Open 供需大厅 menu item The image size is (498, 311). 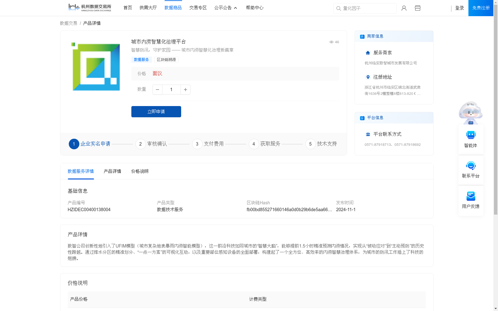pos(148,8)
